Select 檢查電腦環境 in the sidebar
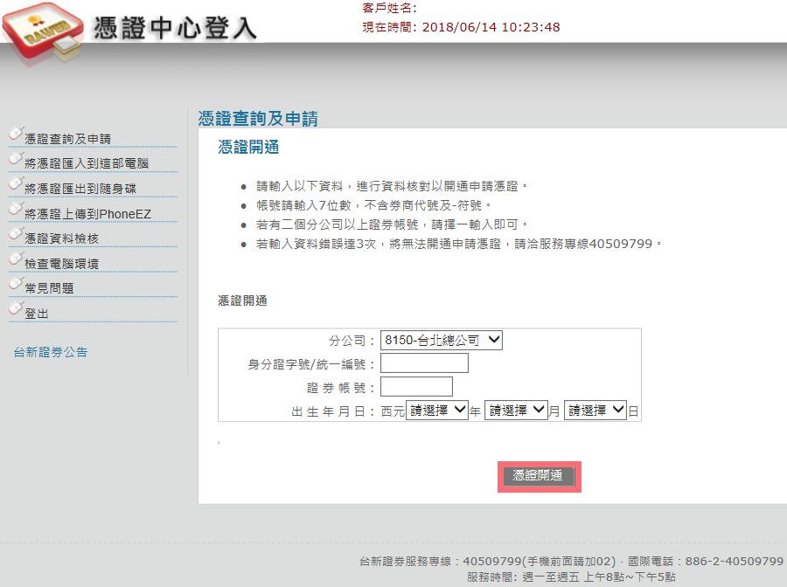The image size is (787, 587). (x=62, y=264)
